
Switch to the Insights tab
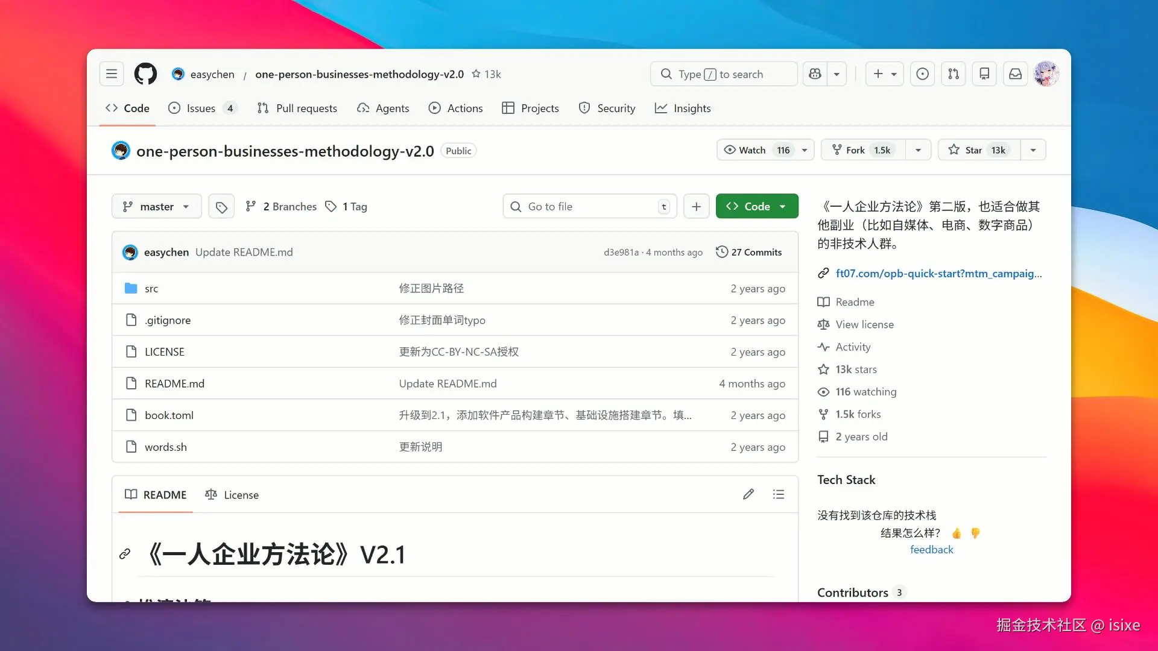(x=683, y=108)
